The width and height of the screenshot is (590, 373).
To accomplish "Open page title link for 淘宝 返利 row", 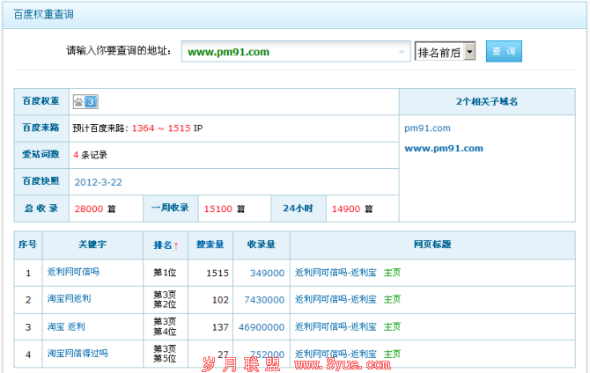I will pyautogui.click(x=336, y=326).
